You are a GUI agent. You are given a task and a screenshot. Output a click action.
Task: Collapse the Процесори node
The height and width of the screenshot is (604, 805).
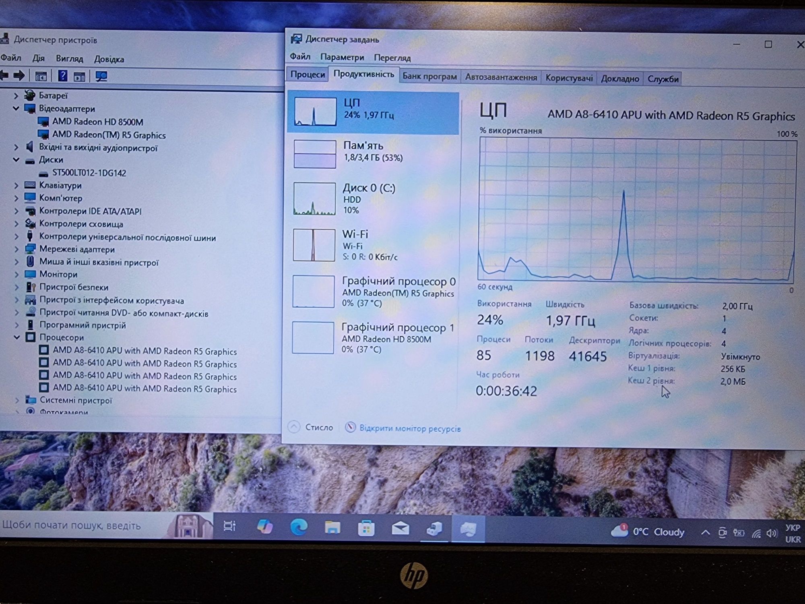click(17, 337)
